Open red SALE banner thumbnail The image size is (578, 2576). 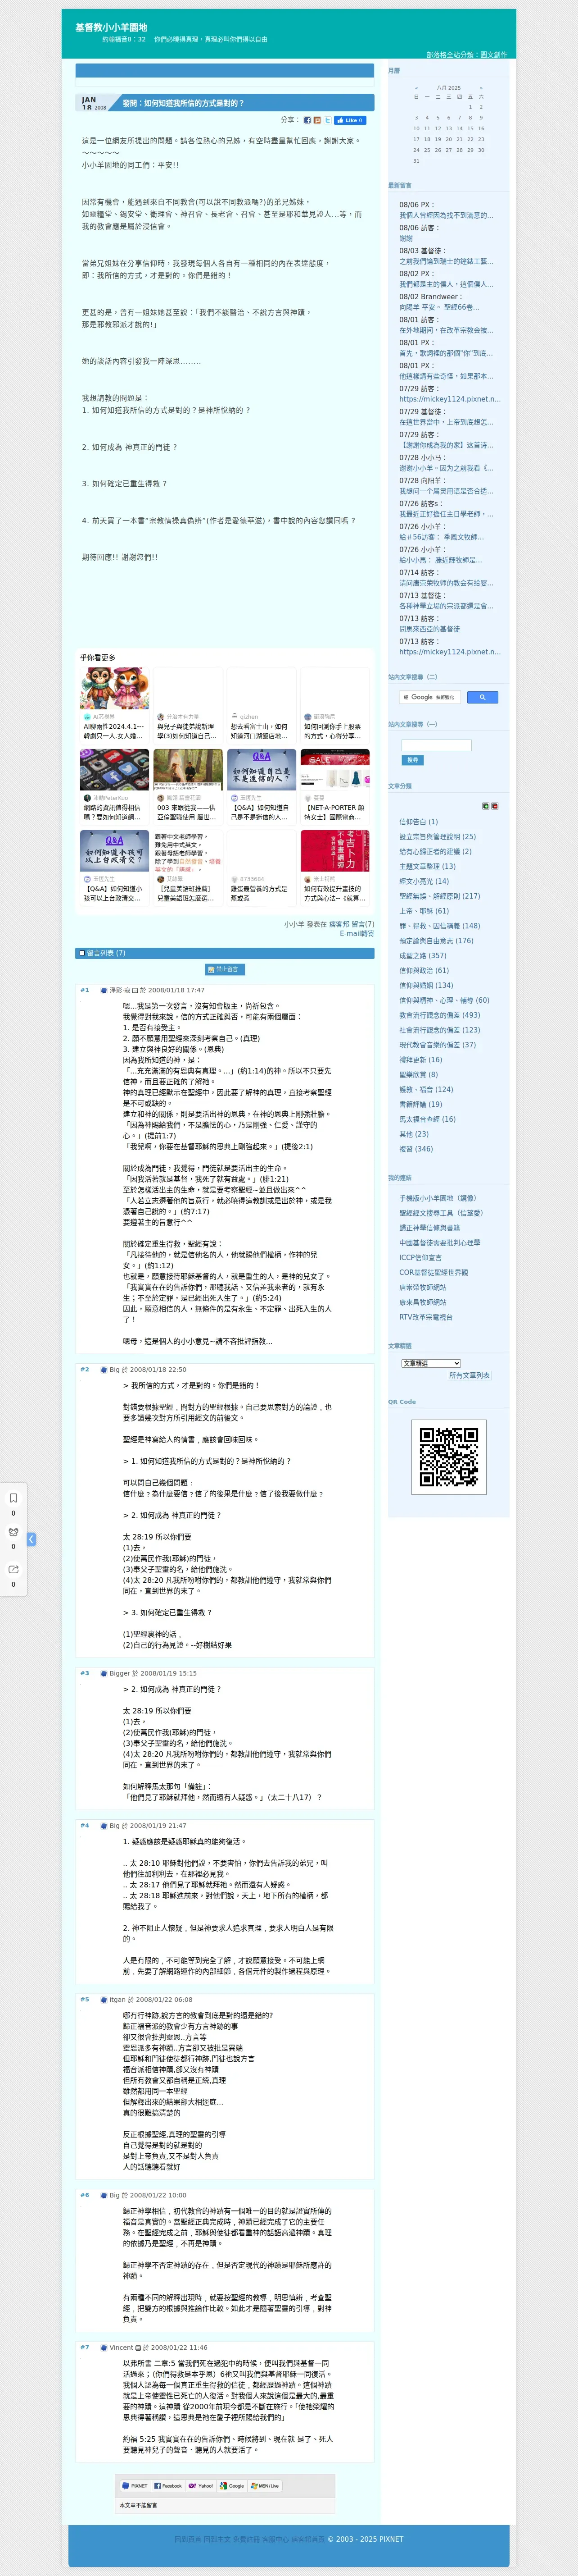click(x=335, y=770)
